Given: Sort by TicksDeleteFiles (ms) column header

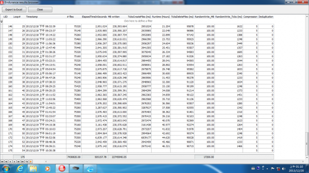Looking at the screenshot, I should tap(183, 17).
